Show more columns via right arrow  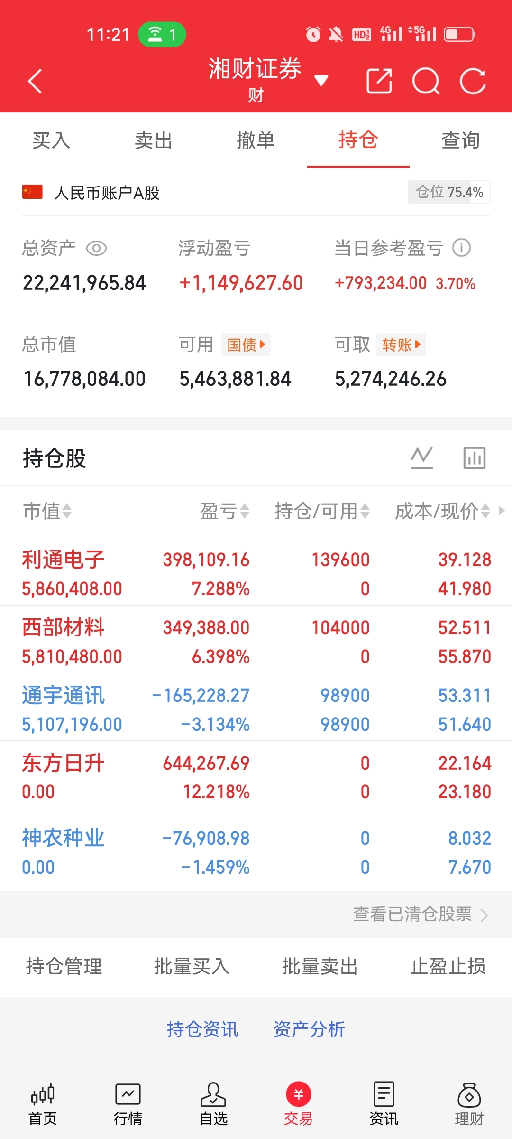coord(502,511)
